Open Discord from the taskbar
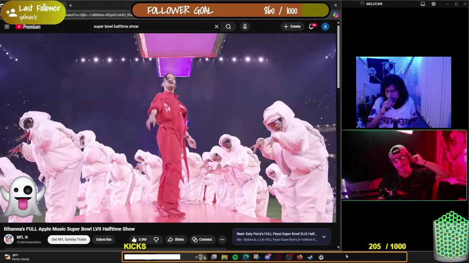Image resolution: width=469 pixels, height=263 pixels. point(267,257)
